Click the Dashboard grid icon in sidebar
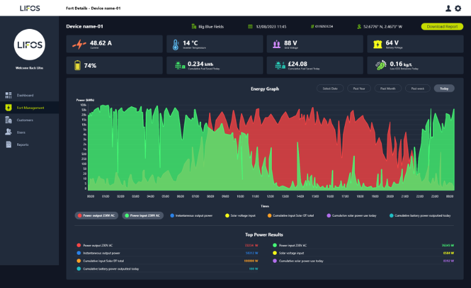471x288 pixels. [9, 95]
